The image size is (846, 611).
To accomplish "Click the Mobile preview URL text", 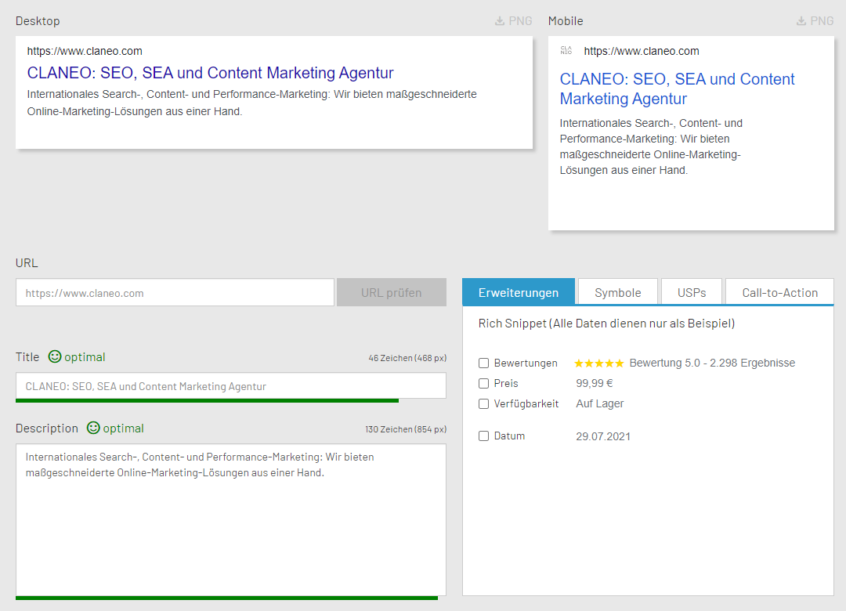I will (x=642, y=51).
